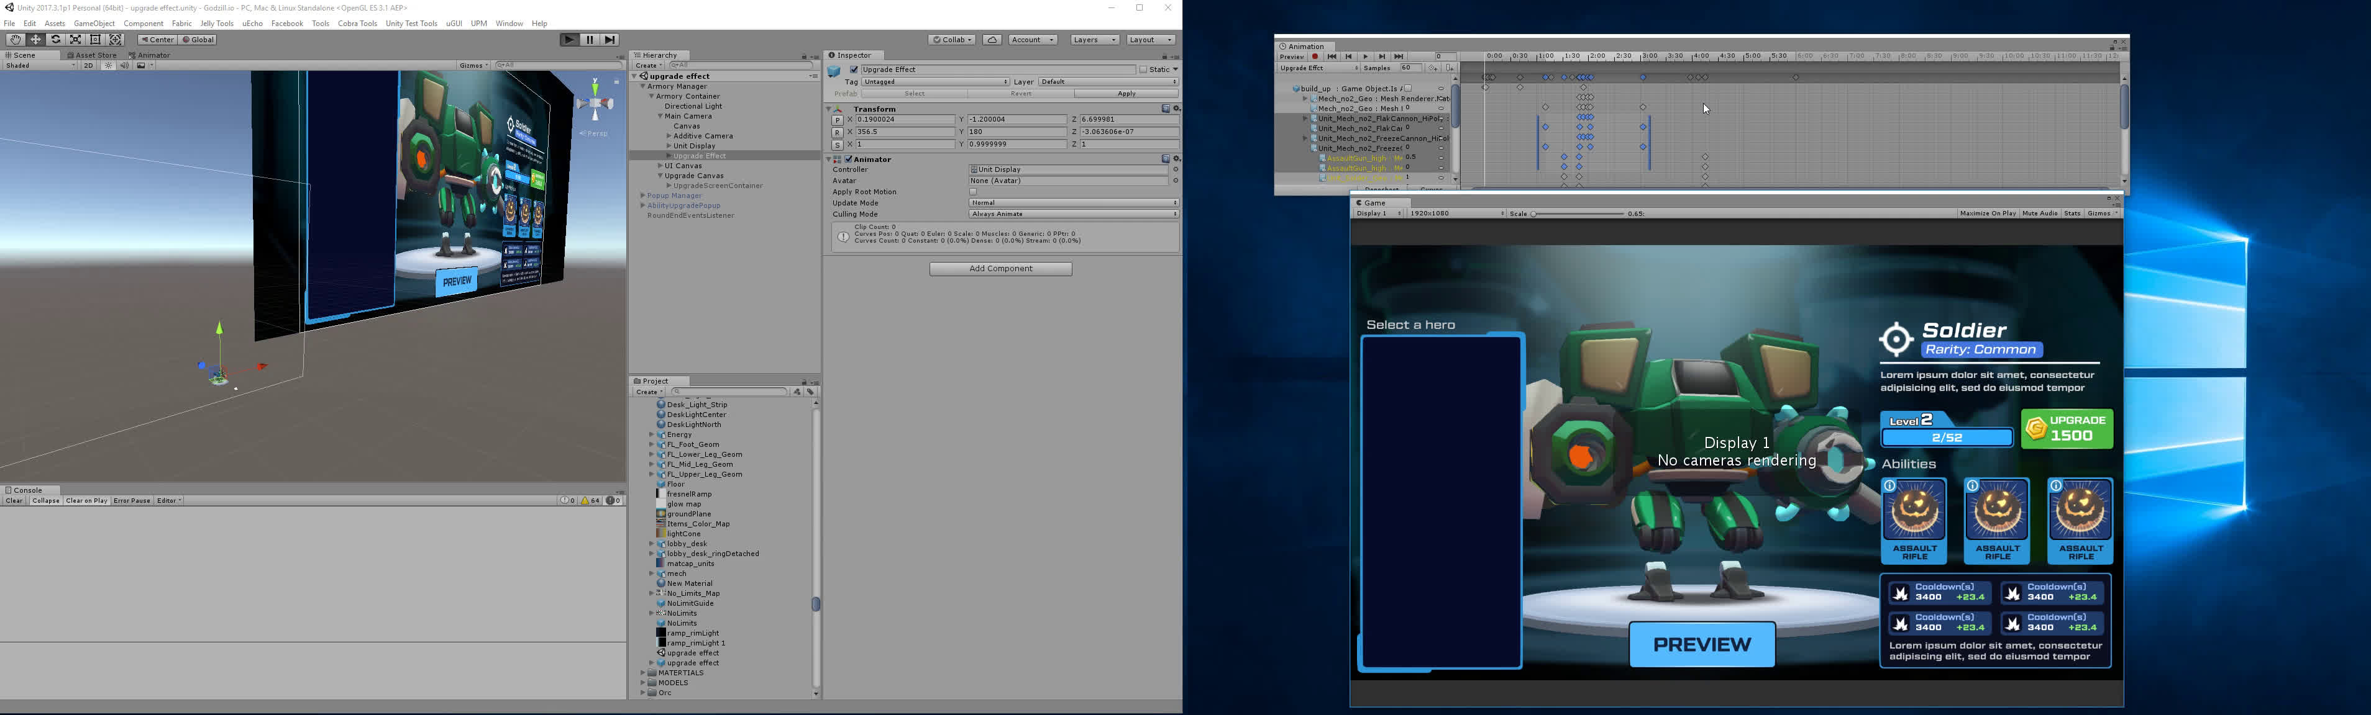Toggle scene lighting sun icon
2371x715 pixels.
109,65
